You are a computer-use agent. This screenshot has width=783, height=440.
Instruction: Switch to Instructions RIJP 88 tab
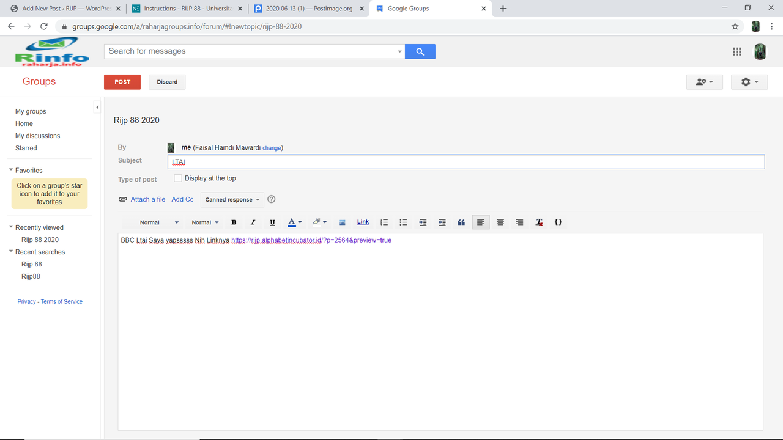click(187, 9)
